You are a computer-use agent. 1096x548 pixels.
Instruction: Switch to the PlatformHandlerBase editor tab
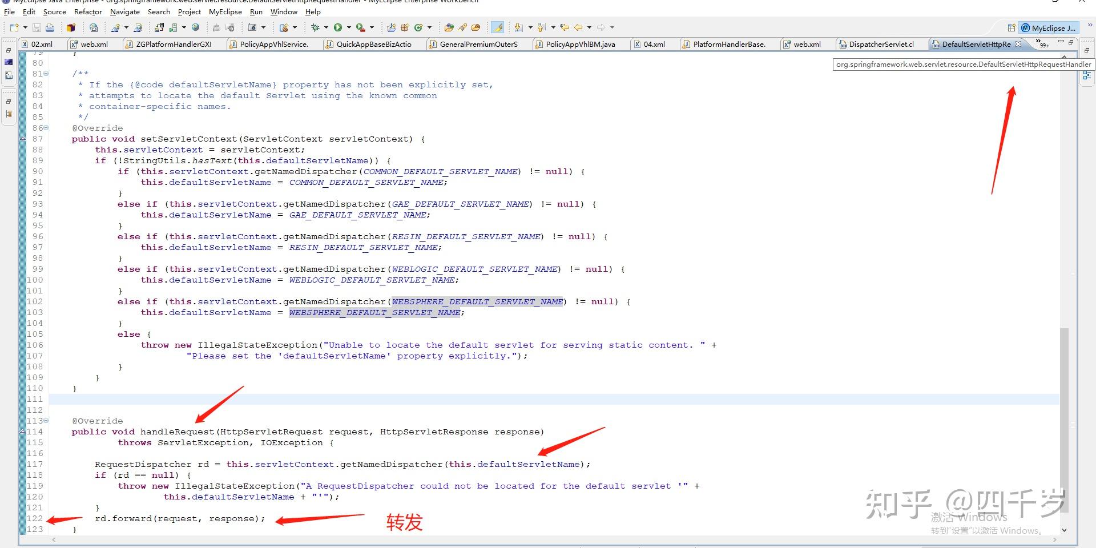coord(729,44)
